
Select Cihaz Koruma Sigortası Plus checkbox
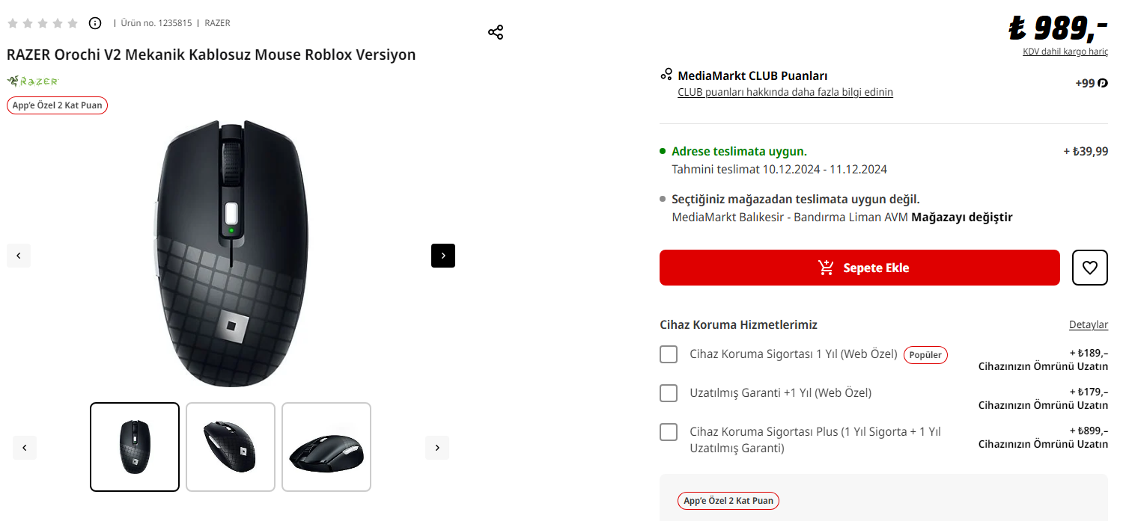669,432
